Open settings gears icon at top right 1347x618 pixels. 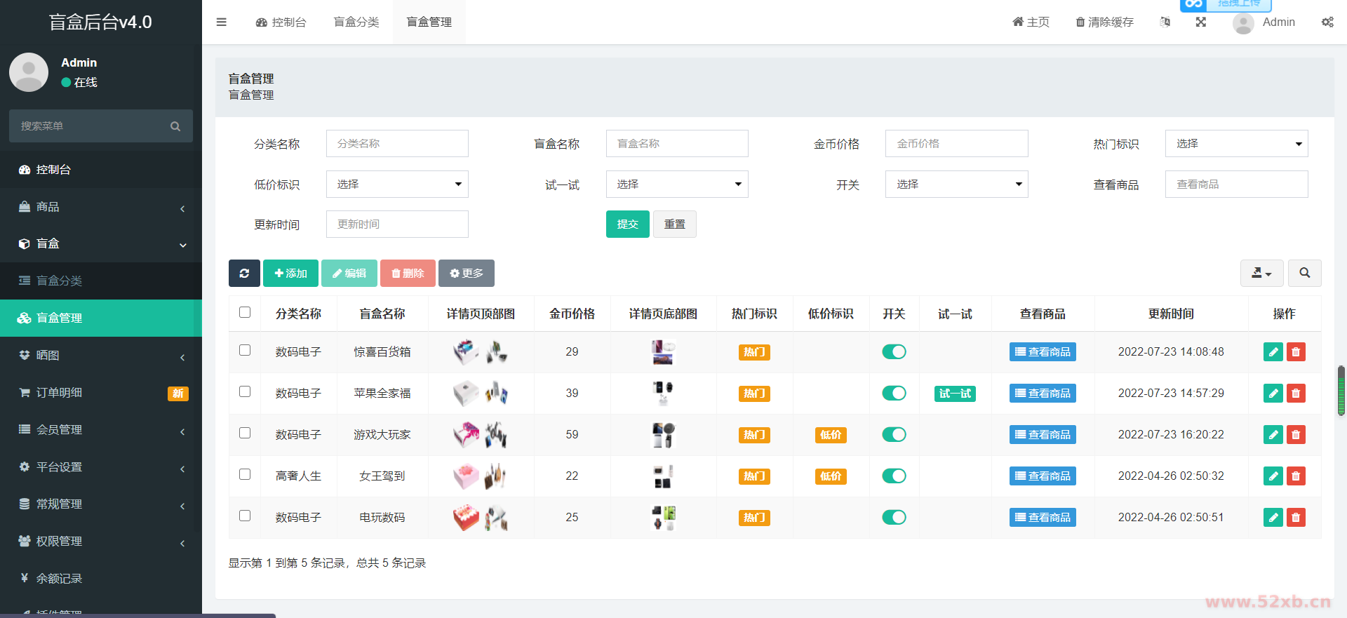(1327, 22)
